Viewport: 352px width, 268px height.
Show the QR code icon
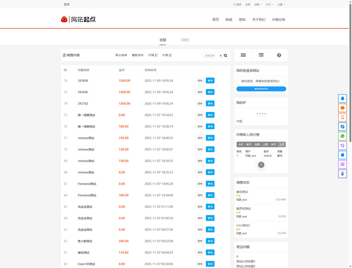(342, 164)
